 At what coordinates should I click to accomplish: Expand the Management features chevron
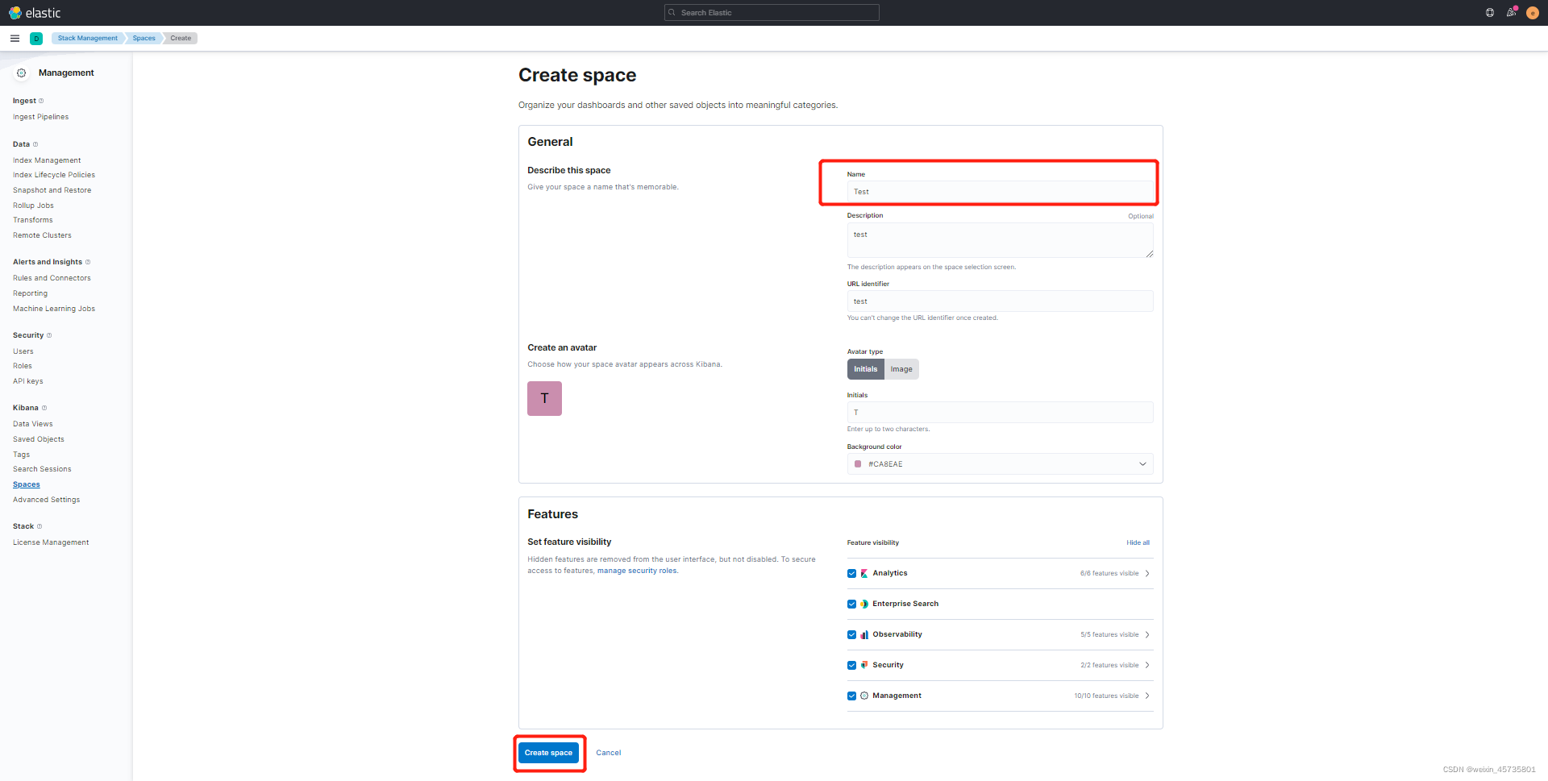point(1147,696)
